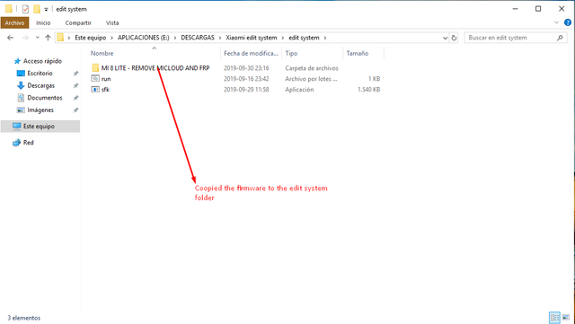
Task: Click the sfk application icon
Action: [95, 89]
